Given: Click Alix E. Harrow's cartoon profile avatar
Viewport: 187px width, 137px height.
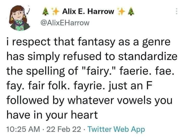Looking at the screenshot, I should (20, 18).
